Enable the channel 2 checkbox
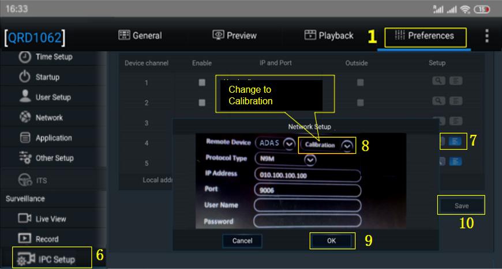The width and height of the screenshot is (502, 269). click(x=202, y=103)
